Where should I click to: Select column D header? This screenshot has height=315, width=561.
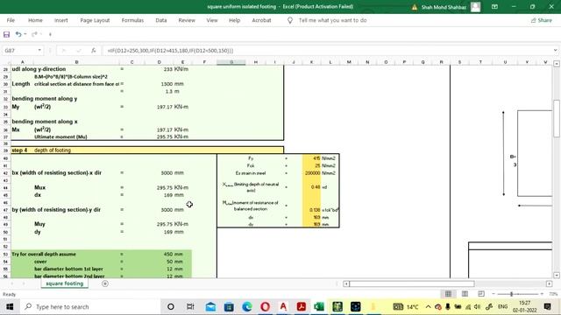pyautogui.click(x=160, y=62)
